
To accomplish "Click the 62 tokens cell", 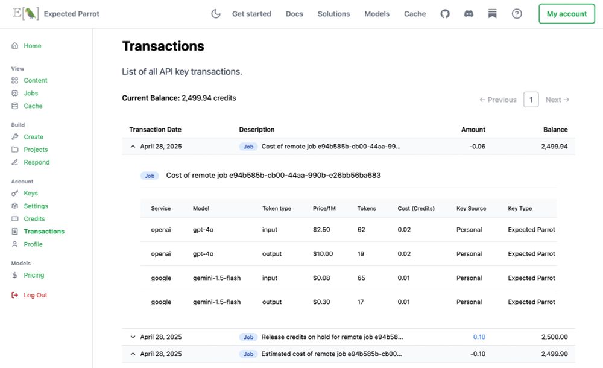I will 361,230.
